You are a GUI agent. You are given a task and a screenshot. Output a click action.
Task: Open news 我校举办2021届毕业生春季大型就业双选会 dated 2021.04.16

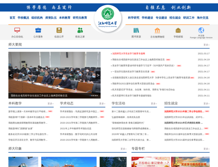[x=133, y=83]
